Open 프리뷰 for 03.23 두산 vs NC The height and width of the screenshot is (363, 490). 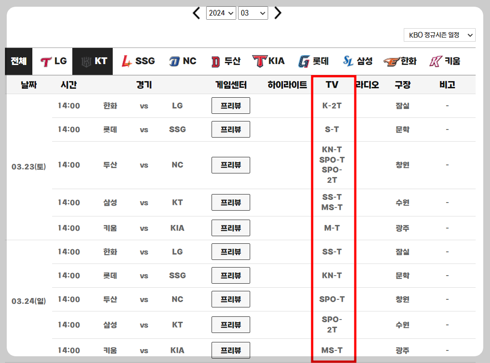[x=230, y=165]
